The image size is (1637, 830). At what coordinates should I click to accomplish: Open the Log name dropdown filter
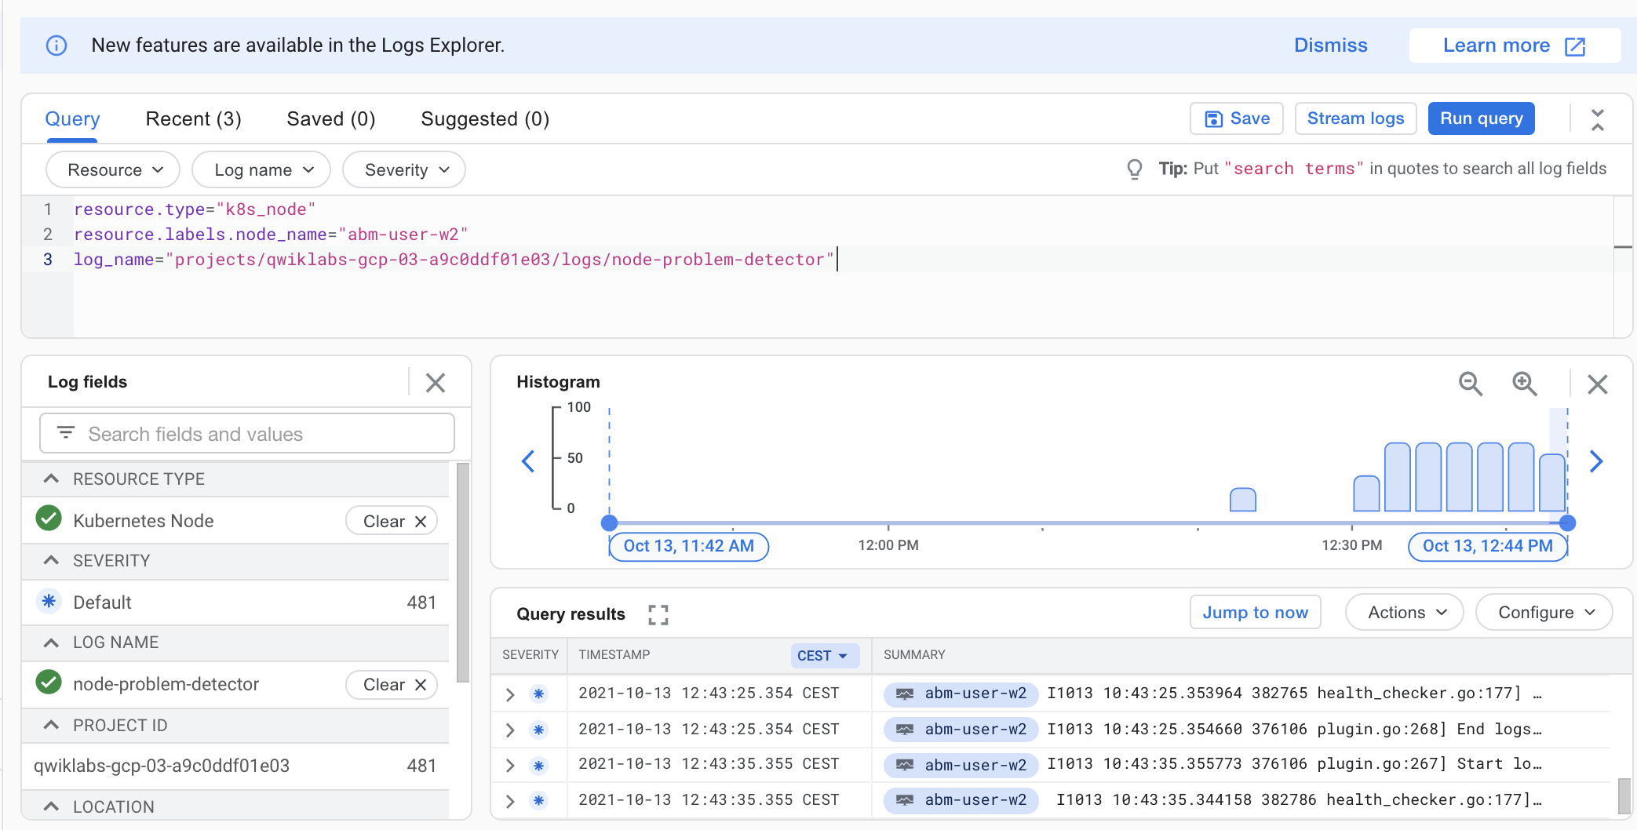262,170
